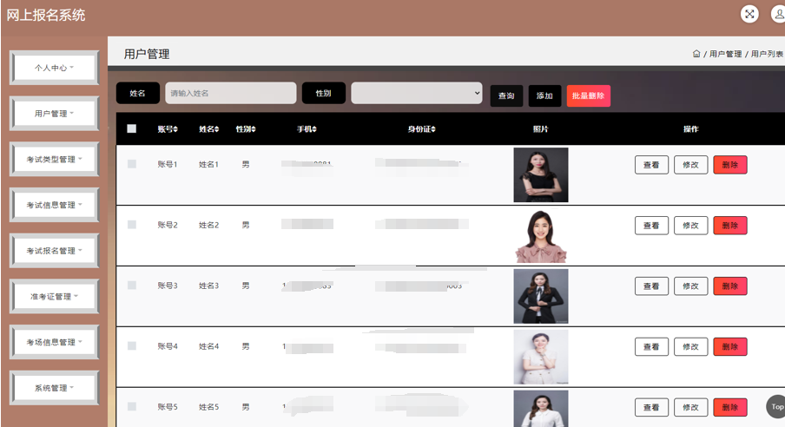The image size is (785, 427).
Task: View details of 账号5 with 查看
Action: click(651, 407)
